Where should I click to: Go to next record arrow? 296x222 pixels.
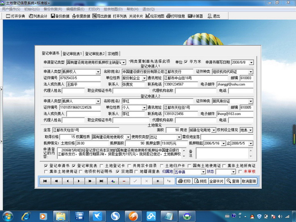[x=79, y=181]
